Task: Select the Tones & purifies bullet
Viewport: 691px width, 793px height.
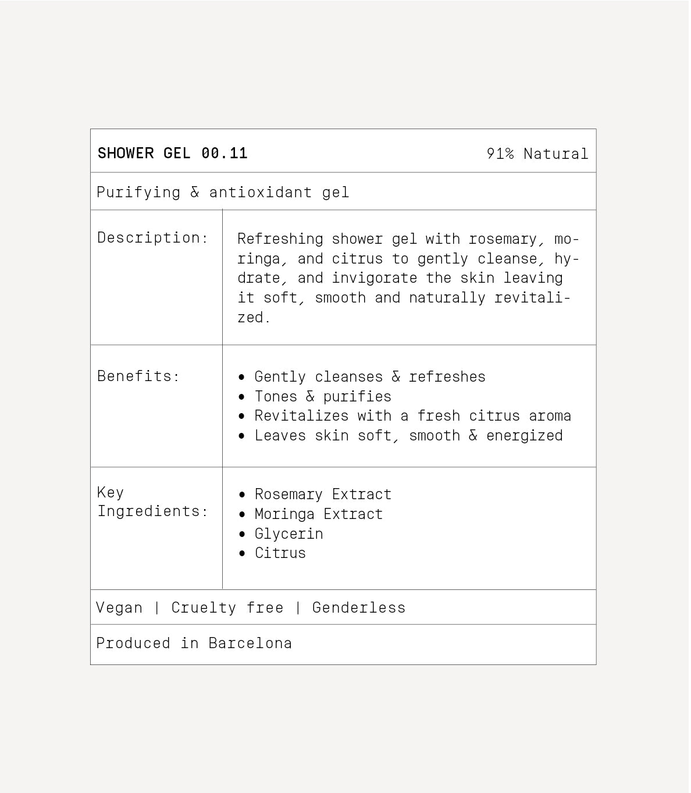Action: click(x=323, y=397)
